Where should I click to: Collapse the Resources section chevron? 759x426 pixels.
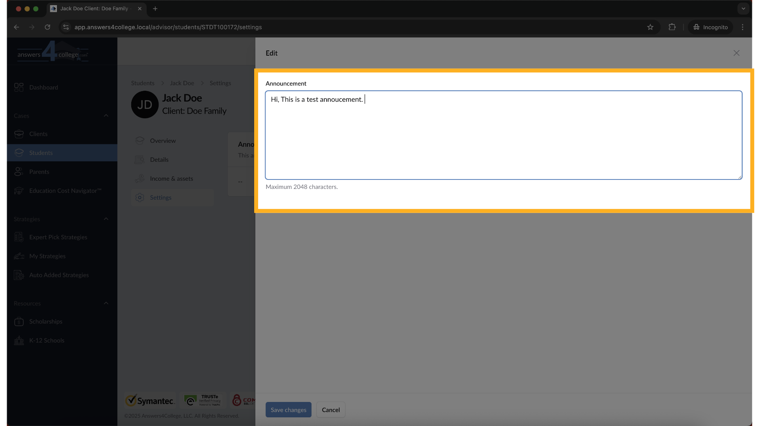(106, 303)
